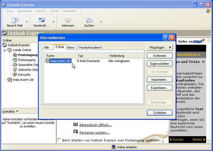Click the Suchen toolbar icon
Image resolution: width=213 pixels, height=151 pixels.
click(89, 20)
